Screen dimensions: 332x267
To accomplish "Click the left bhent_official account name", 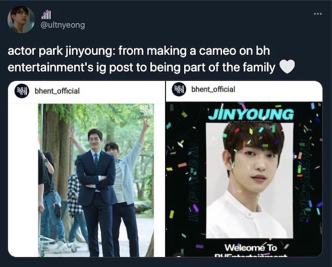I will click(57, 91).
